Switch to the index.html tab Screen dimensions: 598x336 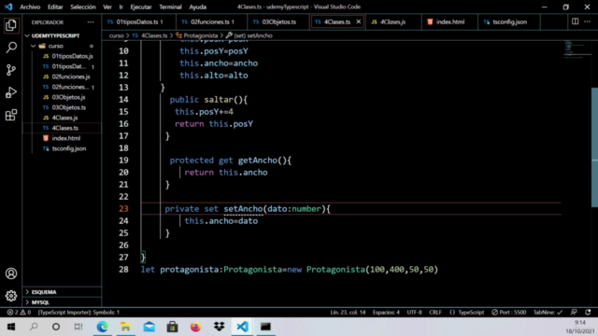(450, 21)
